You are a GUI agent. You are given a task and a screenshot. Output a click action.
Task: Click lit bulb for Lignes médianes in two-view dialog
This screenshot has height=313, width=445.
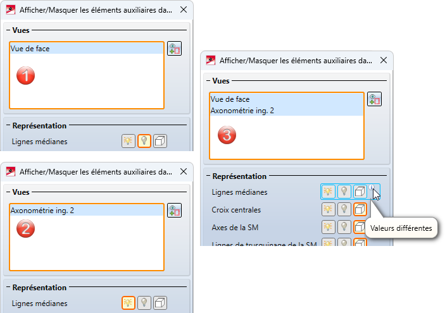tap(329, 192)
